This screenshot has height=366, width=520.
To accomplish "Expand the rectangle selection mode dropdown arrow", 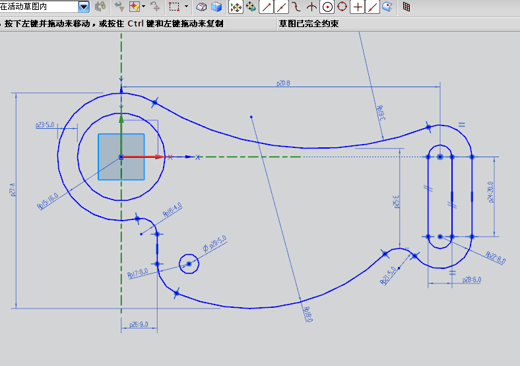I will pyautogui.click(x=186, y=7).
